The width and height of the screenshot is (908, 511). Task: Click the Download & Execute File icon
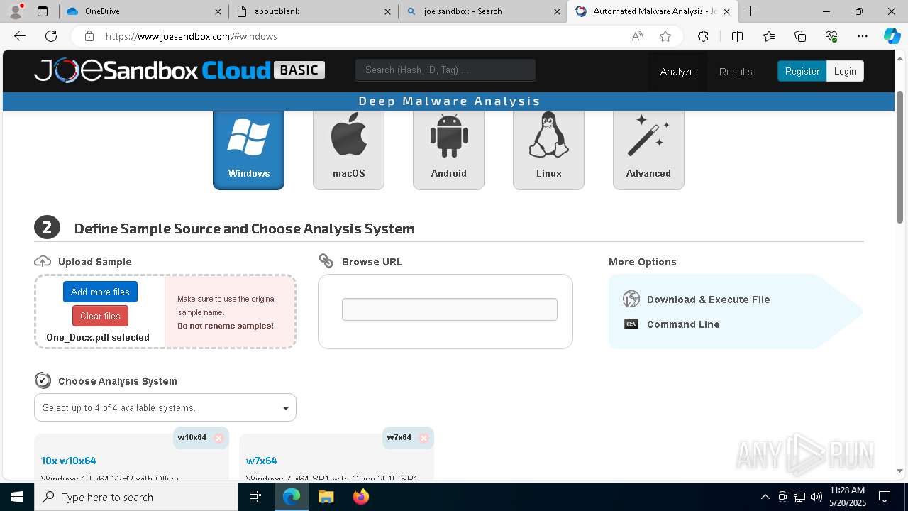tap(631, 300)
